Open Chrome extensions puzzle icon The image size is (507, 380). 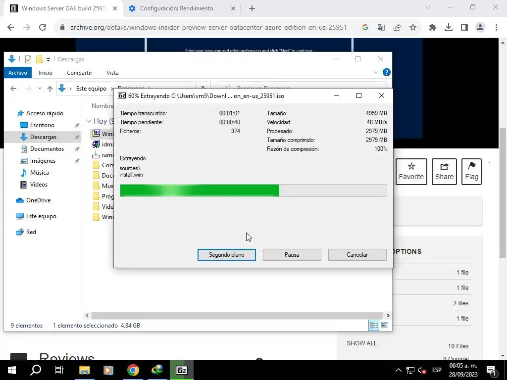coord(433,28)
